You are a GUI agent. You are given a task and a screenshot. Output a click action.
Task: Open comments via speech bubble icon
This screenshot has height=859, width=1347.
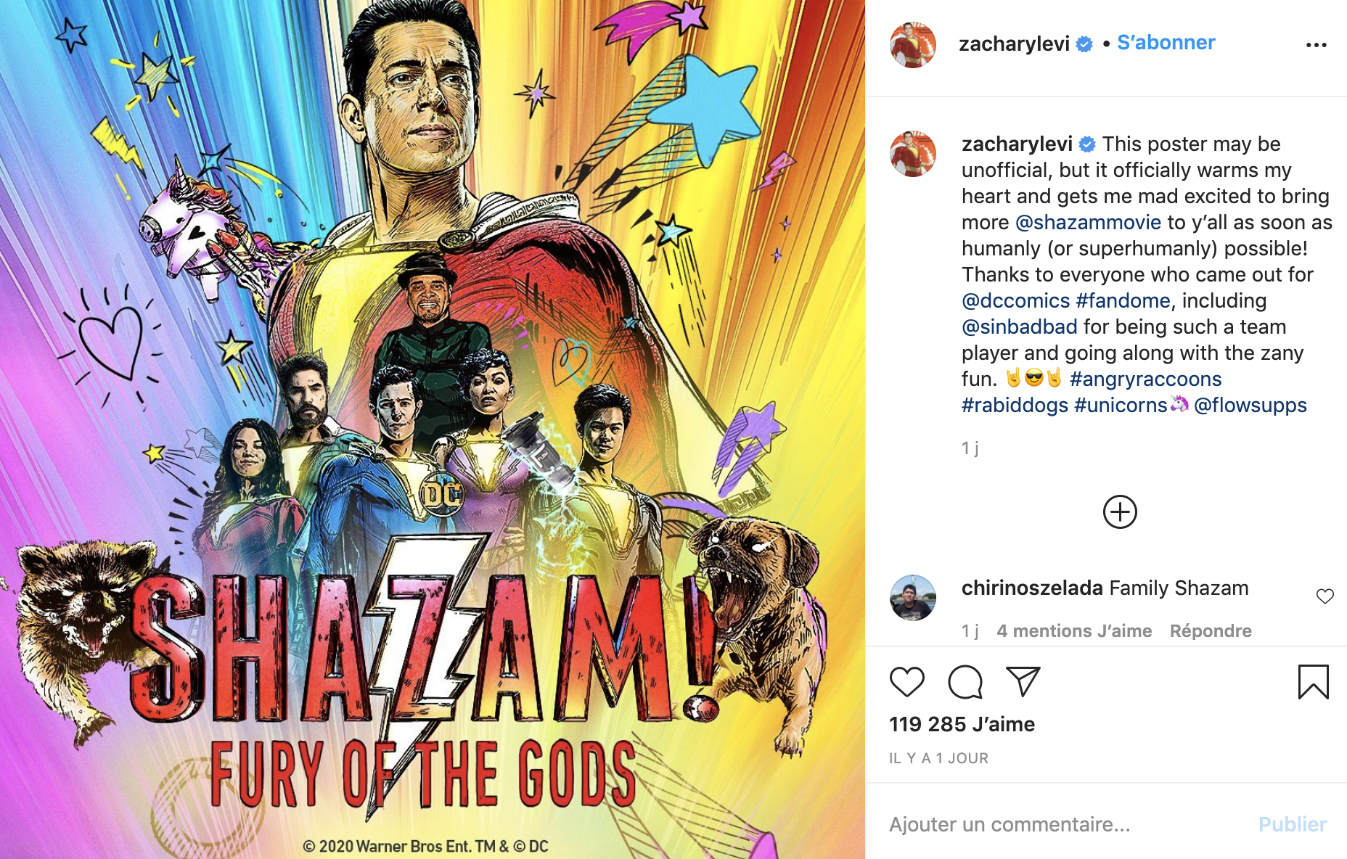965,682
